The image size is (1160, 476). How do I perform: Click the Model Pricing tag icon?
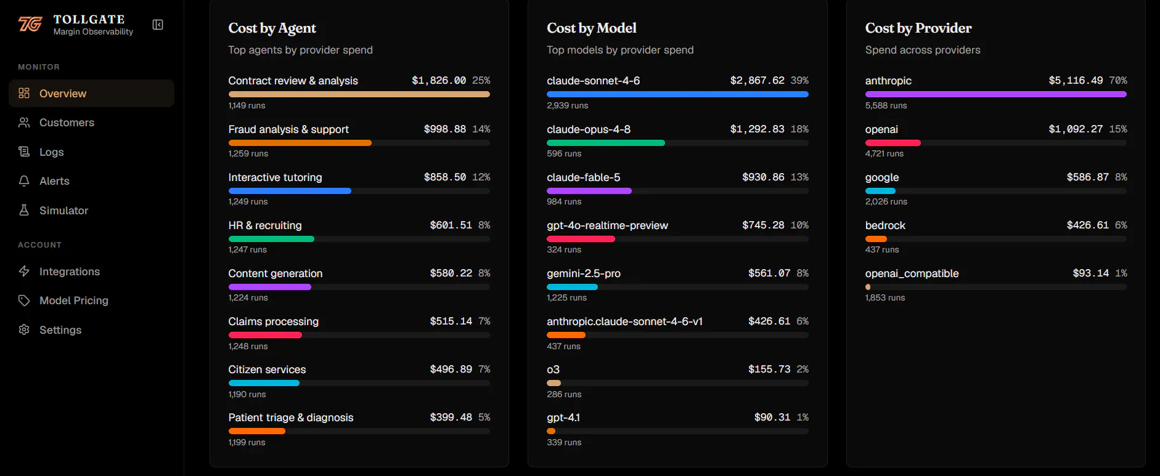click(24, 301)
